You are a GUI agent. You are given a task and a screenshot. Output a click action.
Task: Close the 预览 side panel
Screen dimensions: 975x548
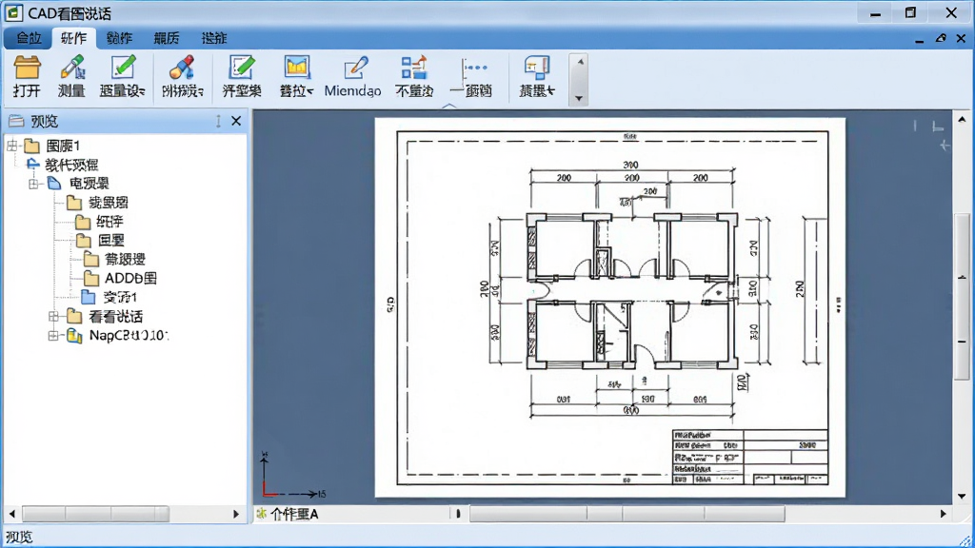click(236, 121)
